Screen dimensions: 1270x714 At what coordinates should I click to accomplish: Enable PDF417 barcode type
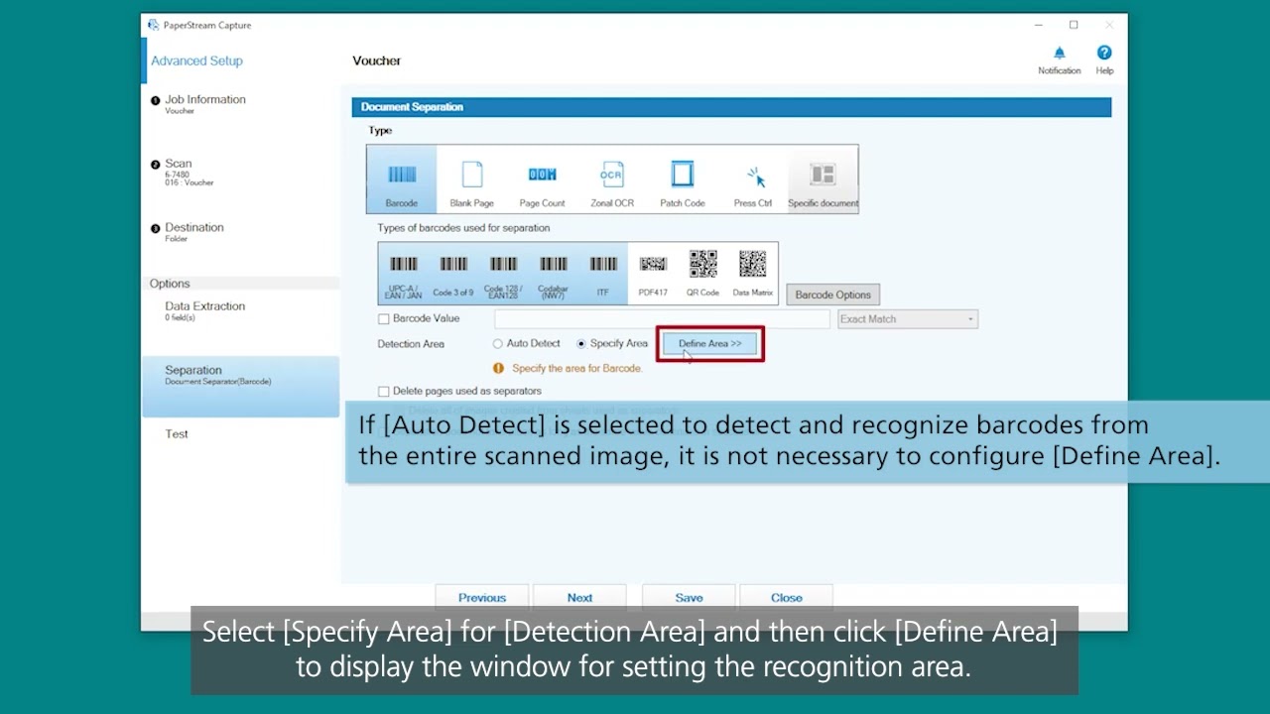653,273
